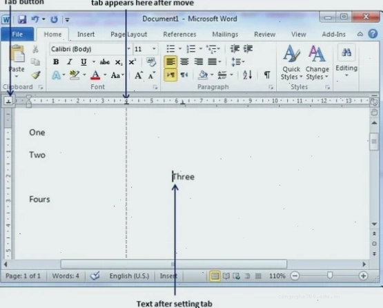Open the Change Case (Aa) menu
This screenshot has width=383, height=308.
117,75
